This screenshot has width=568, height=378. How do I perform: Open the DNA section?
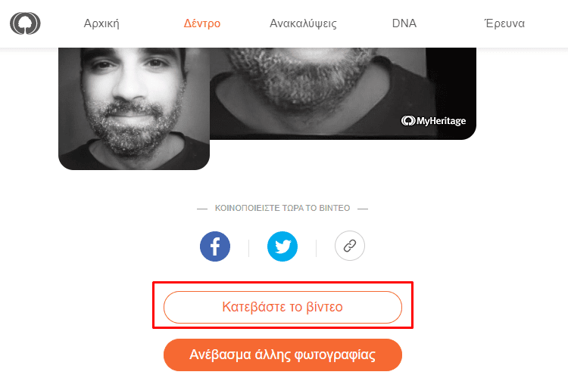(x=404, y=23)
